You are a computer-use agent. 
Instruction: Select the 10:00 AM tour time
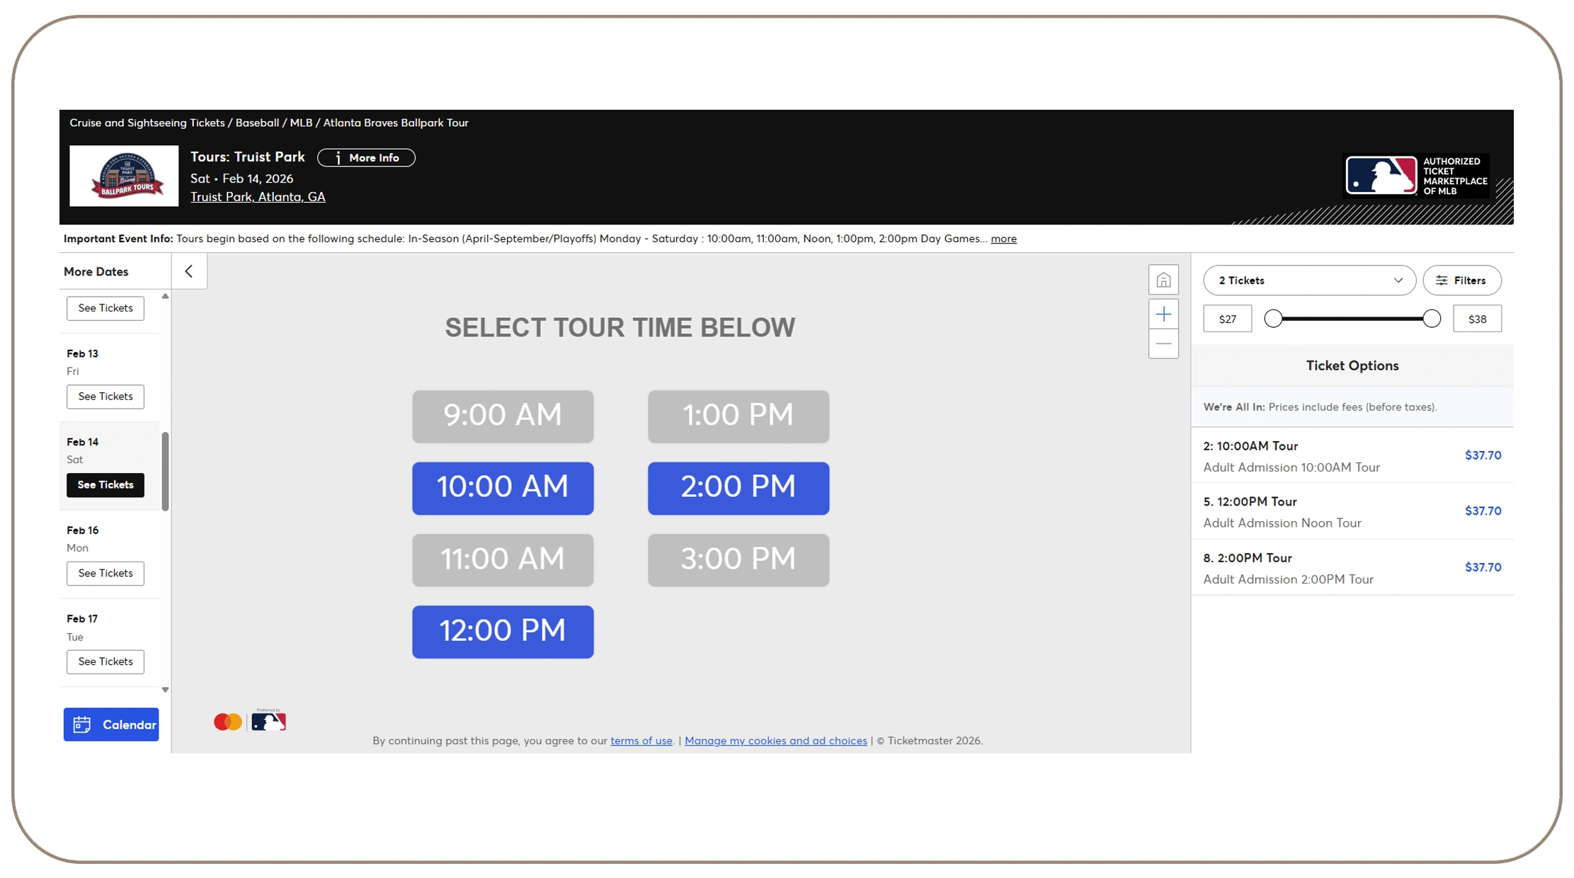pos(503,488)
